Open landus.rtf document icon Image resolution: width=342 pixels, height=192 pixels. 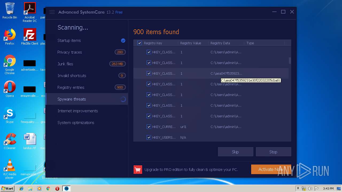30,141
